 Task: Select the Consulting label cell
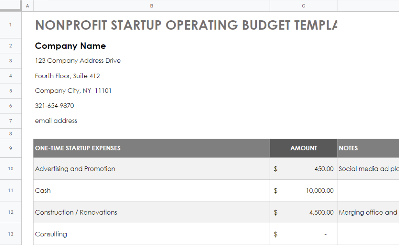coord(151,234)
